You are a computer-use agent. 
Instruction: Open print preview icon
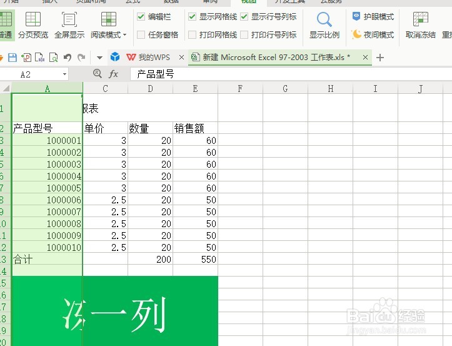click(54, 58)
